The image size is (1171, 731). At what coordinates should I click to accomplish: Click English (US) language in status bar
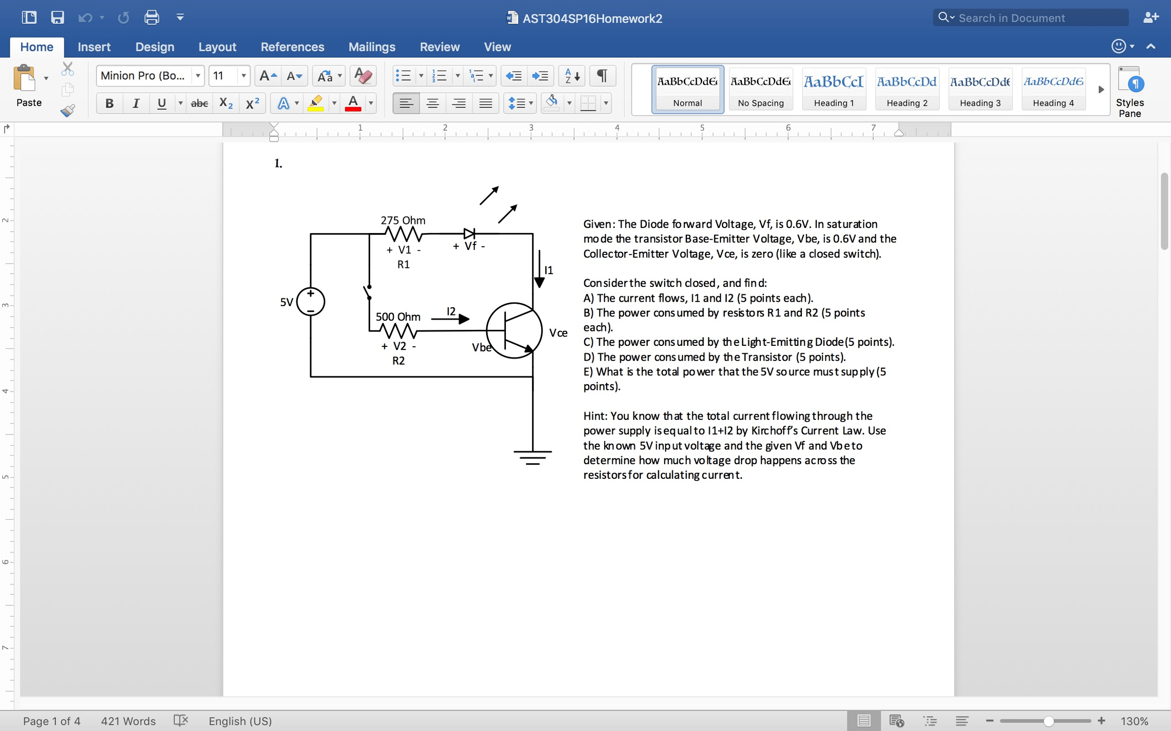[x=240, y=720]
